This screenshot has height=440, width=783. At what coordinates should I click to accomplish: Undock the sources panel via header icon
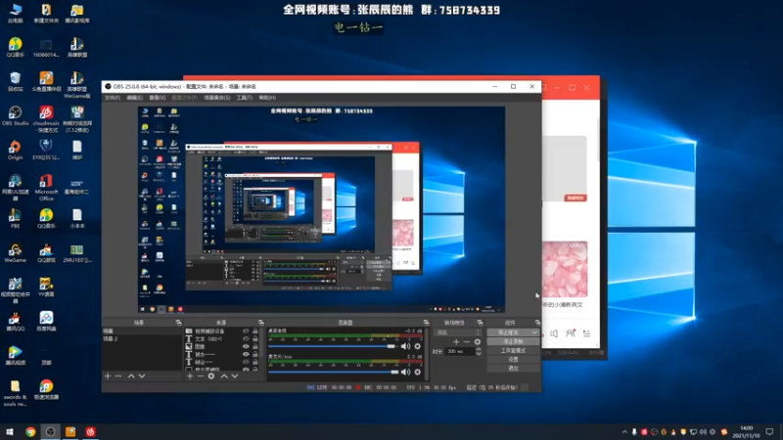tap(260, 323)
